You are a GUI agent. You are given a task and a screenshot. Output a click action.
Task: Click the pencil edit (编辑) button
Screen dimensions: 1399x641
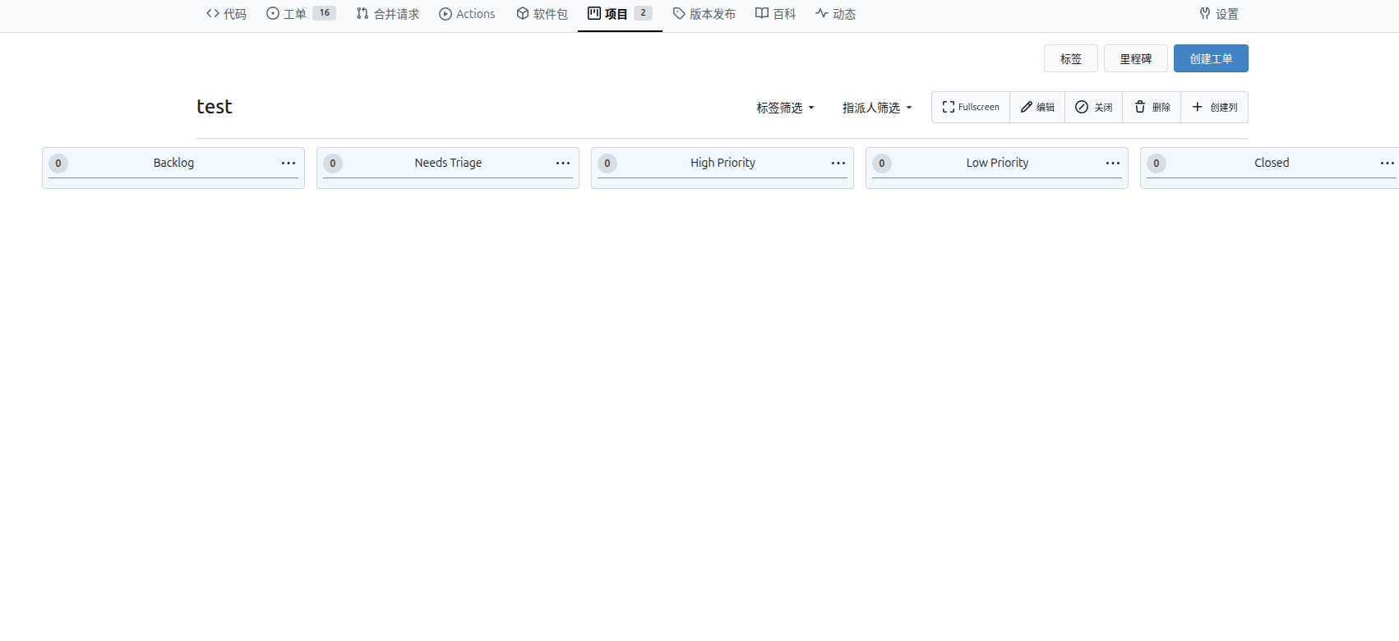[1037, 107]
